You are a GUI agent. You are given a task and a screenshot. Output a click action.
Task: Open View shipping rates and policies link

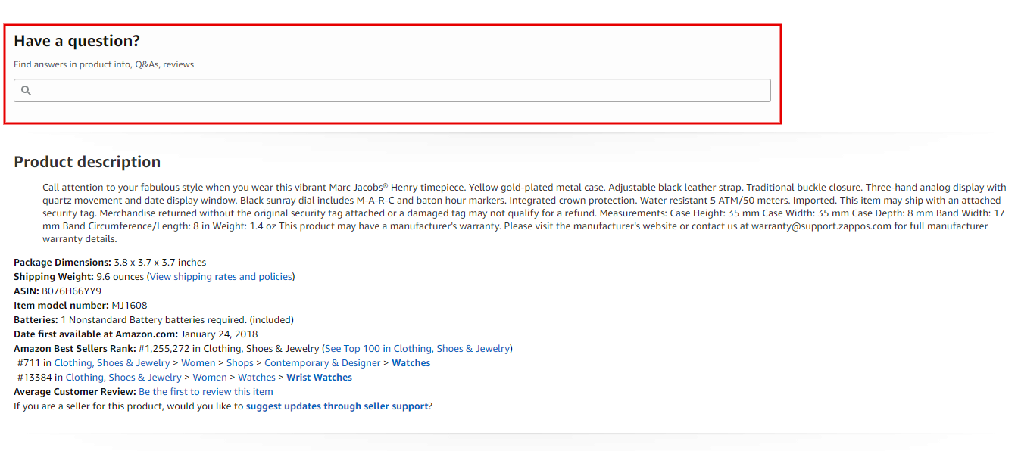tap(220, 277)
